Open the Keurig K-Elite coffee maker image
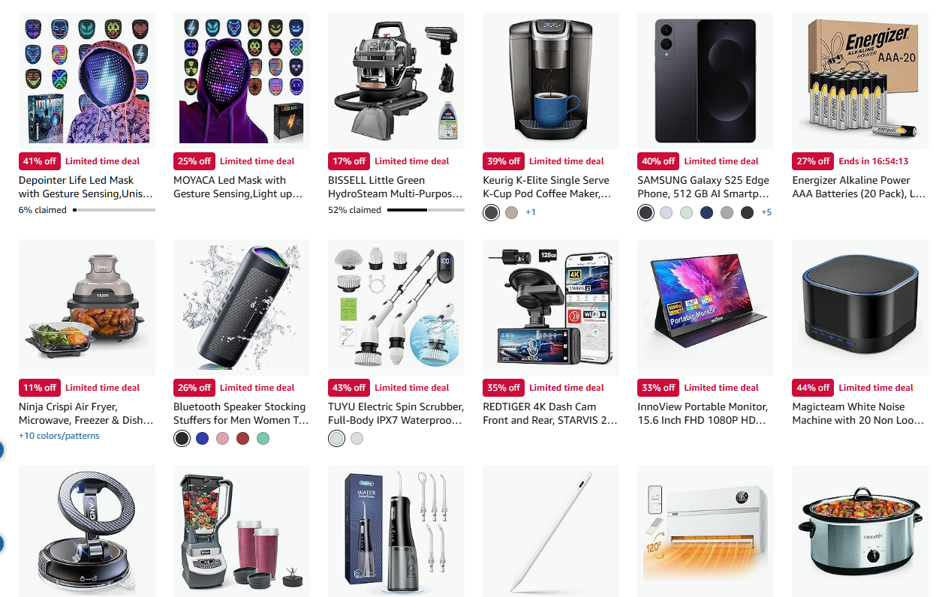Screen dimensions: 936x597 (x=551, y=81)
